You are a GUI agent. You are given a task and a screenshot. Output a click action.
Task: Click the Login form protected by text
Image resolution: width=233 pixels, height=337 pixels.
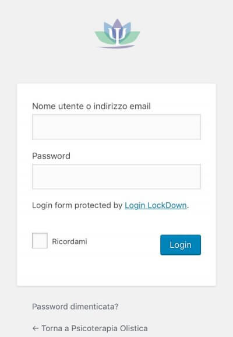(x=77, y=205)
